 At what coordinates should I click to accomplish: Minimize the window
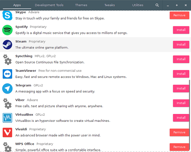click(168, 5)
